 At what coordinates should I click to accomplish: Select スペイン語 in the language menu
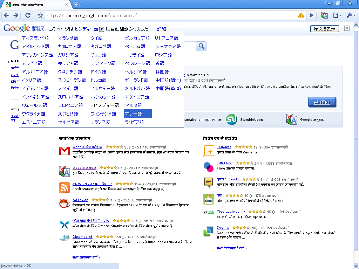click(68, 89)
